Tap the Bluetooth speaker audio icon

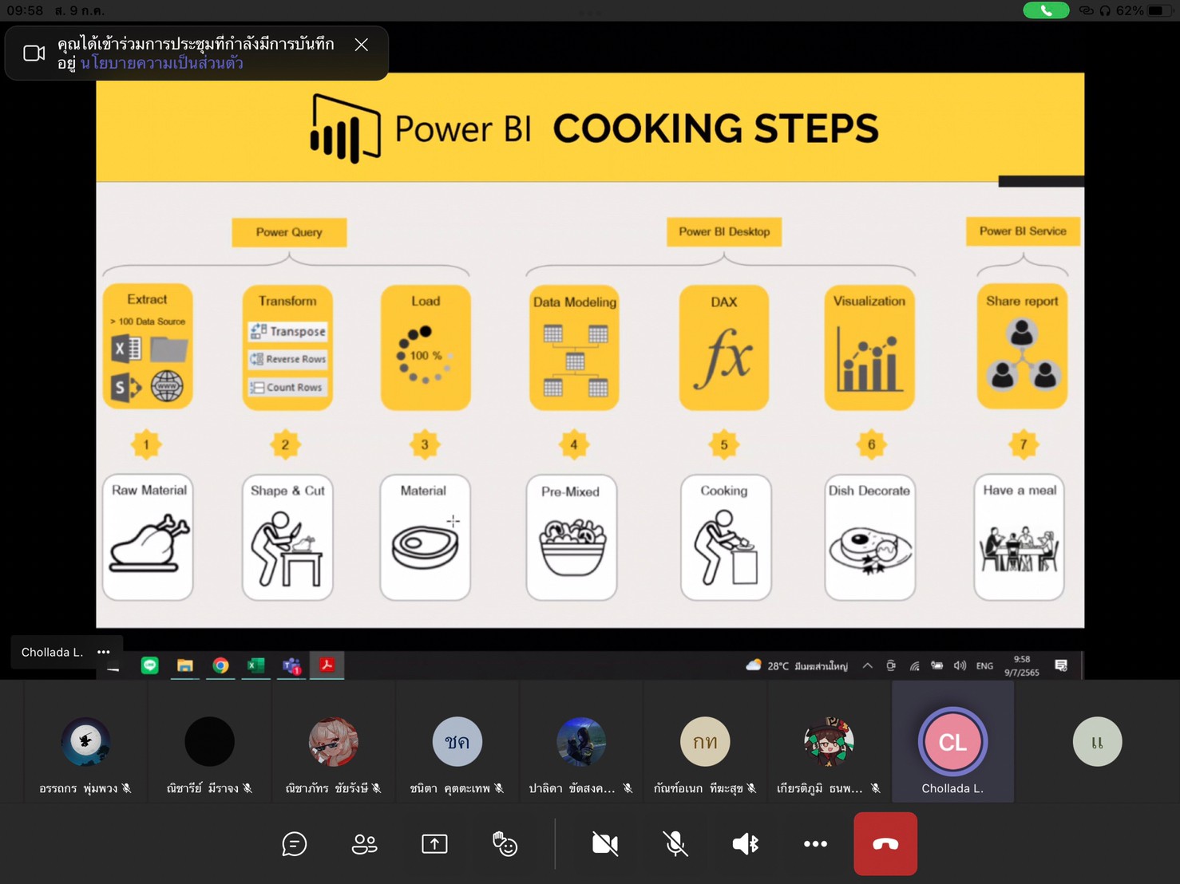(x=746, y=844)
